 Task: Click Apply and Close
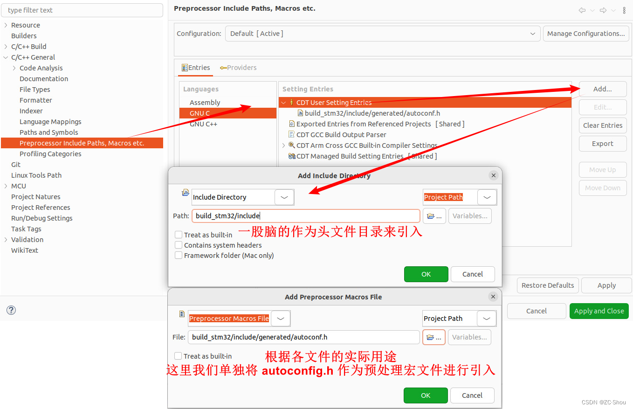[x=599, y=311]
